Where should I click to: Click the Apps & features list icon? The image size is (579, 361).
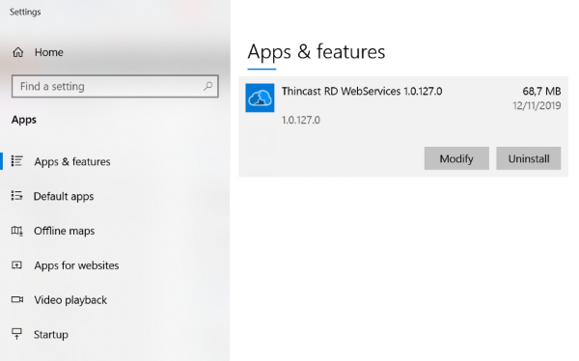[17, 161]
